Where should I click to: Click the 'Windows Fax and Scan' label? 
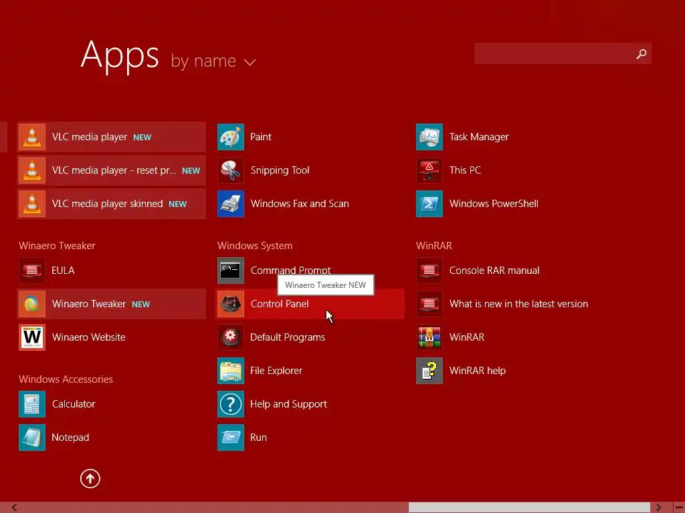(300, 204)
